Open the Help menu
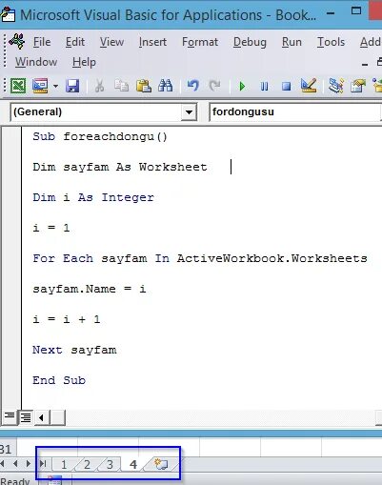382x485 pixels. point(84,62)
